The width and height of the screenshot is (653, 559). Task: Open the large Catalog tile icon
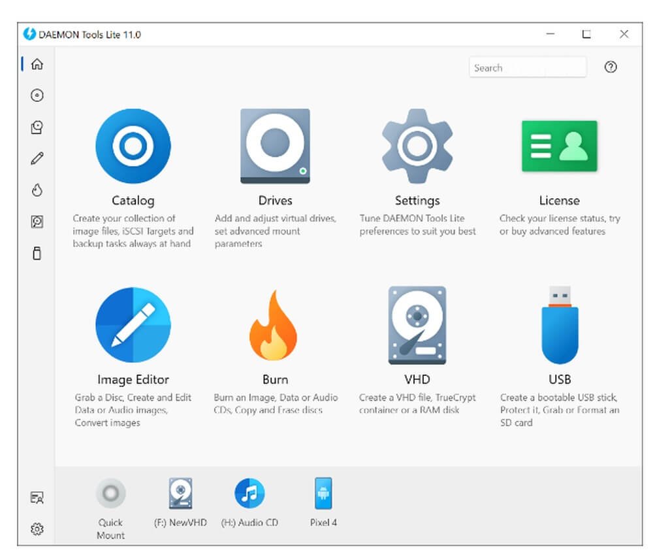(x=133, y=146)
